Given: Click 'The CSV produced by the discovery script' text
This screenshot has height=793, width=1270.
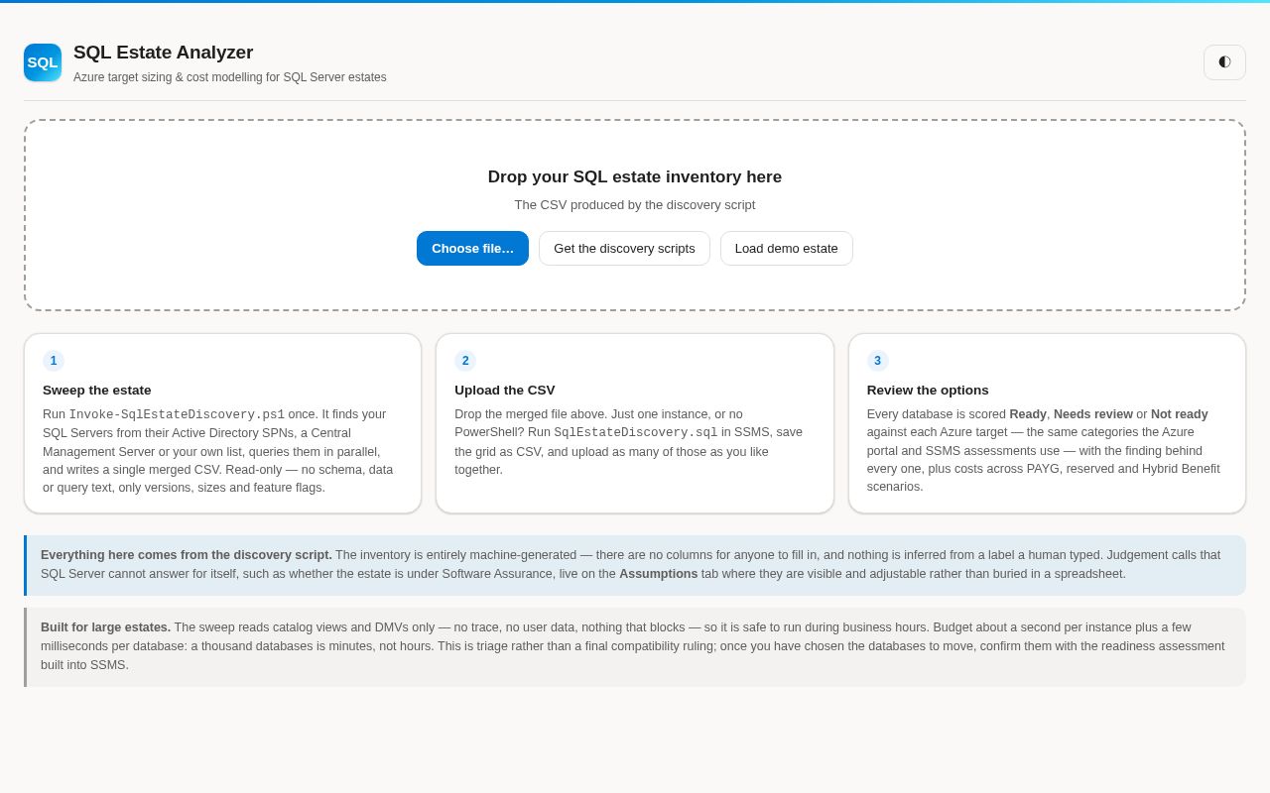Looking at the screenshot, I should tap(635, 205).
